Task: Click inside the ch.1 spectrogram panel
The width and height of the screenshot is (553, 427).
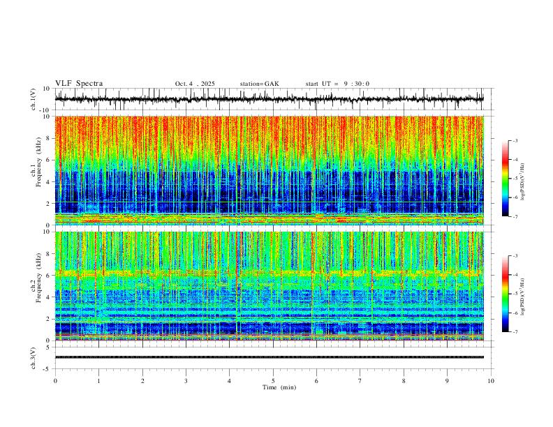Action: [x=269, y=170]
